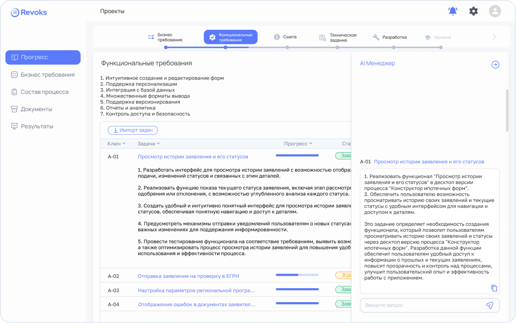Switch to the Смета step
This screenshot has width=516, height=323.
[285, 37]
